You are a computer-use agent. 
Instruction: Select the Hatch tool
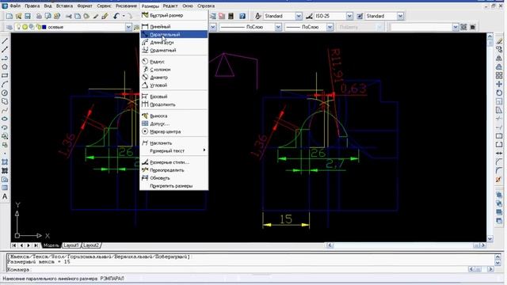click(5, 161)
